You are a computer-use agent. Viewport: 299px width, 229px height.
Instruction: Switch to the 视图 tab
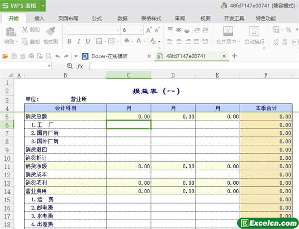pyautogui.click(x=205, y=18)
